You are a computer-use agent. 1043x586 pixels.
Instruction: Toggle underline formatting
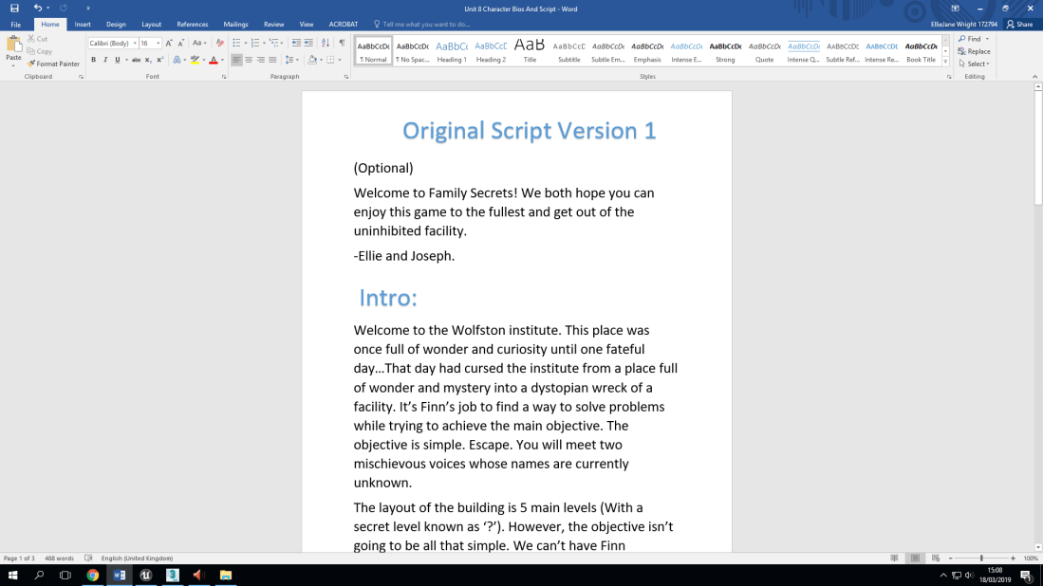click(x=117, y=59)
